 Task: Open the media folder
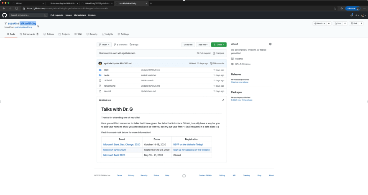coord(106,75)
